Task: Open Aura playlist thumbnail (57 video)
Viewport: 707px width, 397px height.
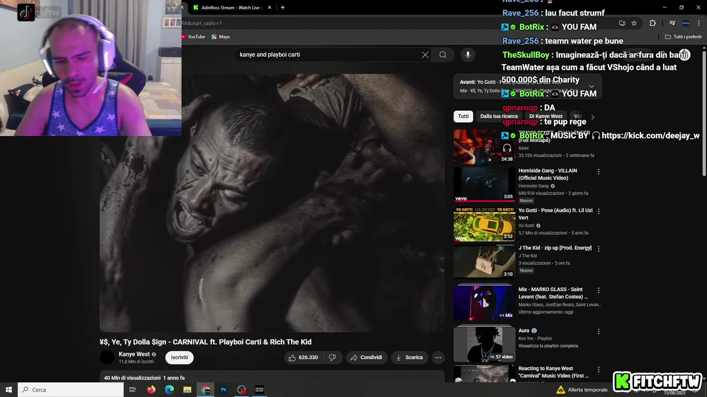Action: (484, 345)
